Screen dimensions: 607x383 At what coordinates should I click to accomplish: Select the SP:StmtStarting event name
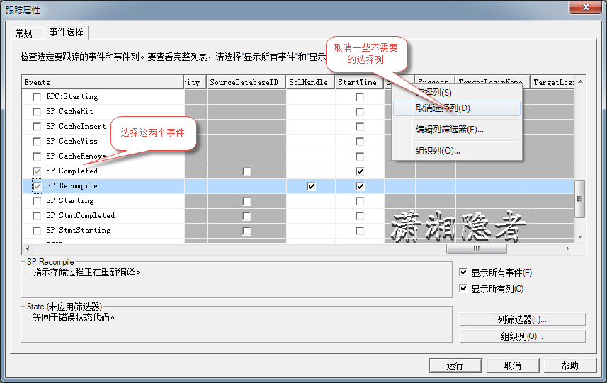(79, 231)
